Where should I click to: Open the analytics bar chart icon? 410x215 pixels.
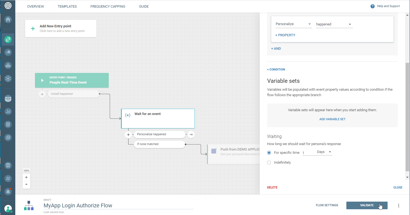[x=8, y=111]
